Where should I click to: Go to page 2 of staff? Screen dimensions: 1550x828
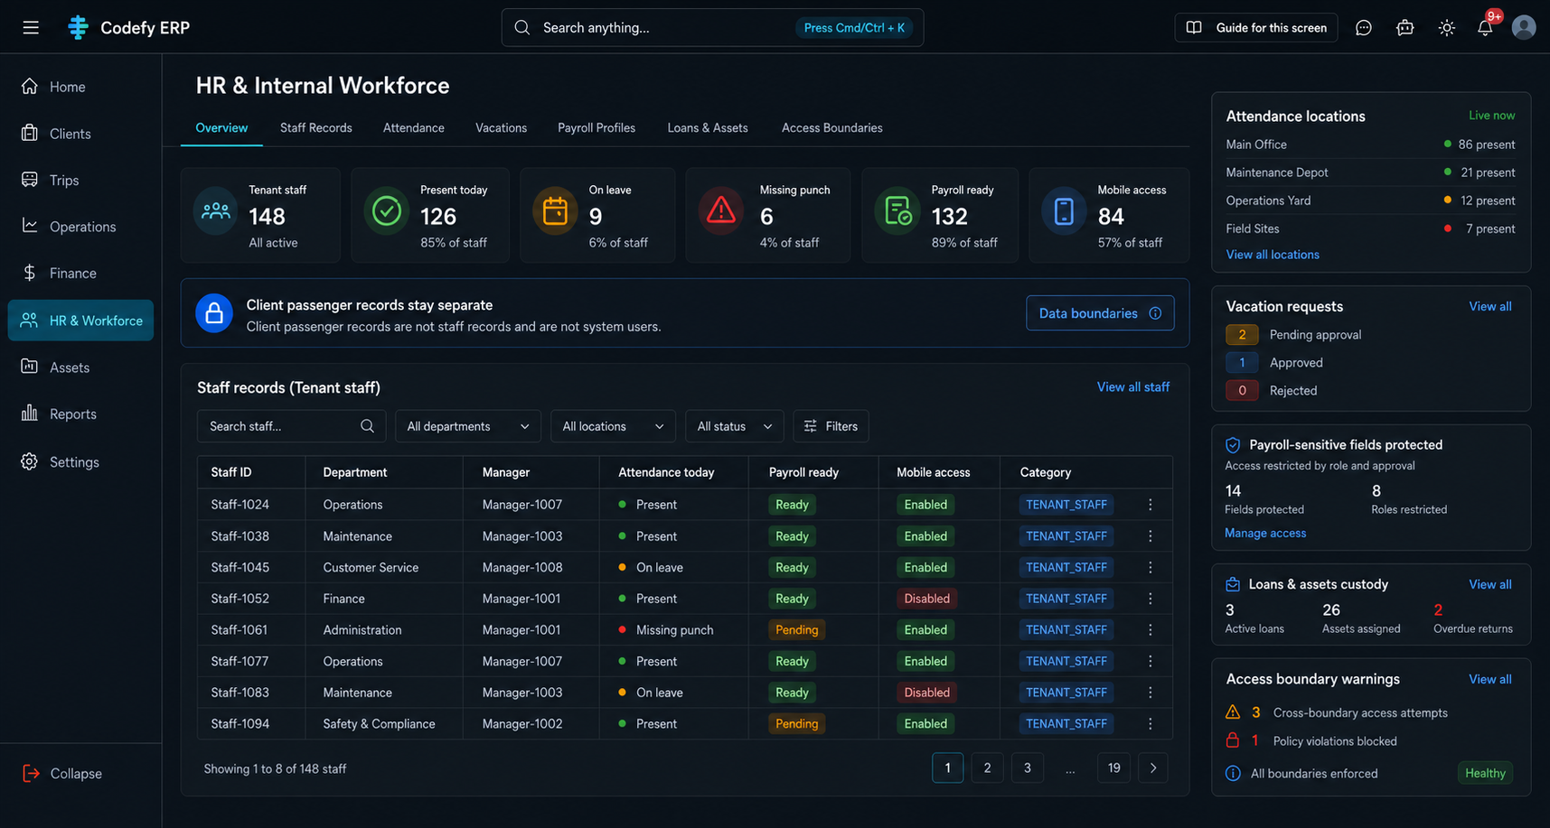click(987, 768)
